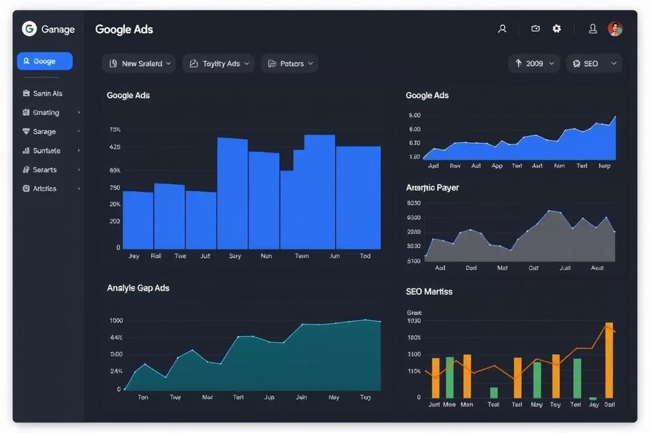The height and width of the screenshot is (433, 650).
Task: Click the Jay label on bar chart axis
Action: (x=134, y=256)
